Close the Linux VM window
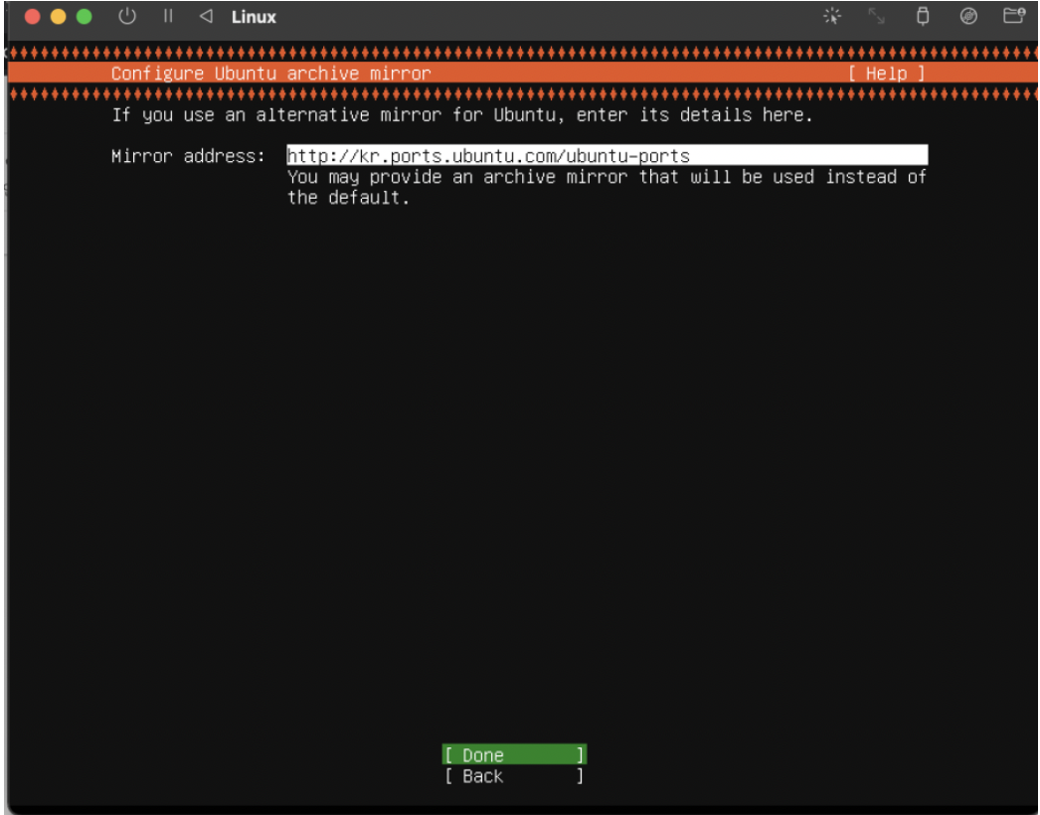Viewport: 1040px width, 815px height. pyautogui.click(x=33, y=17)
